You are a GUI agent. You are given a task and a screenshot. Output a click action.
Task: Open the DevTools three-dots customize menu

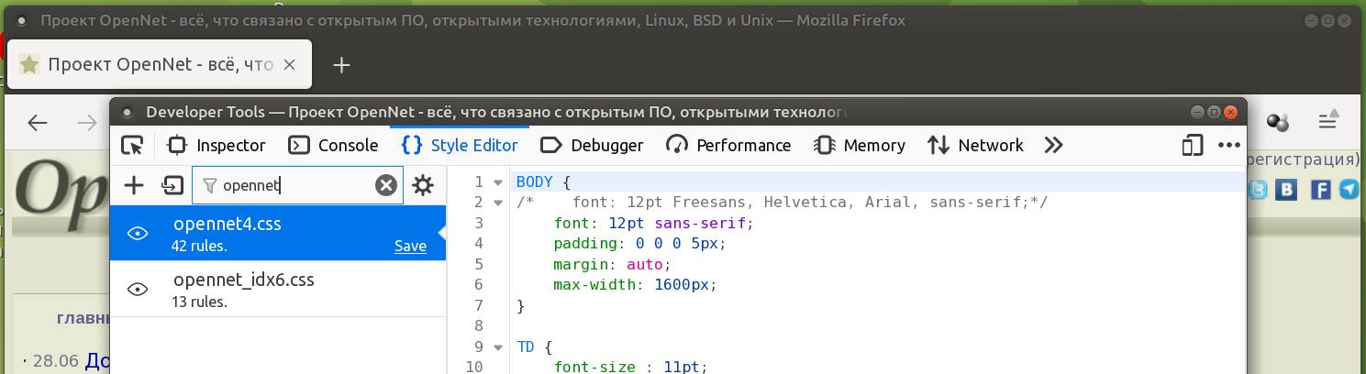click(1228, 145)
